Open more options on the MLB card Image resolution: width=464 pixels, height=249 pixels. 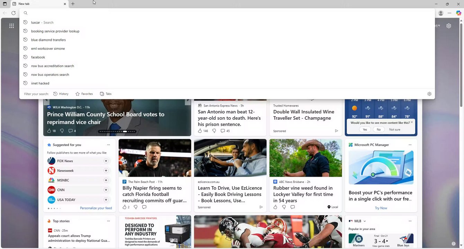tap(410, 221)
